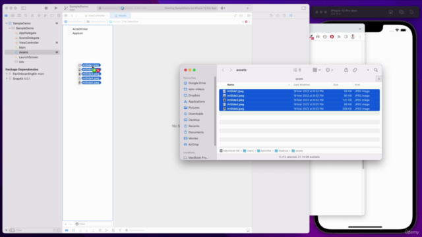Select SceneDelegate file in navigator
The height and width of the screenshot is (237, 422).
point(29,38)
